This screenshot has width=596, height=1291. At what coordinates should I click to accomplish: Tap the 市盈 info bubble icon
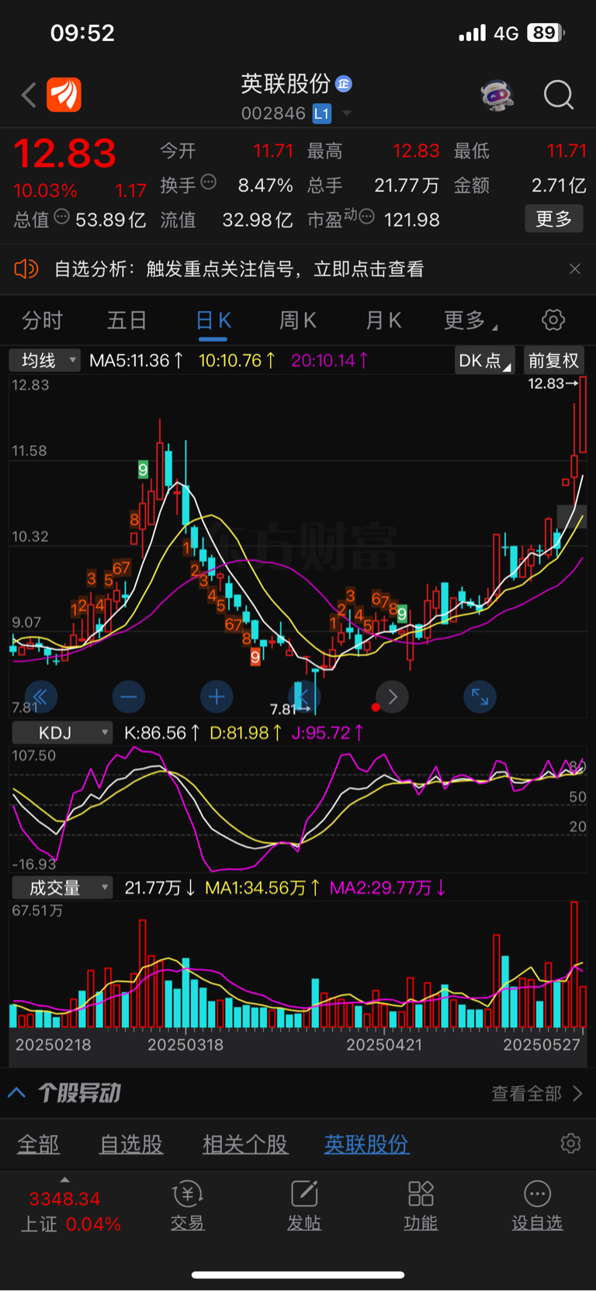point(367,216)
